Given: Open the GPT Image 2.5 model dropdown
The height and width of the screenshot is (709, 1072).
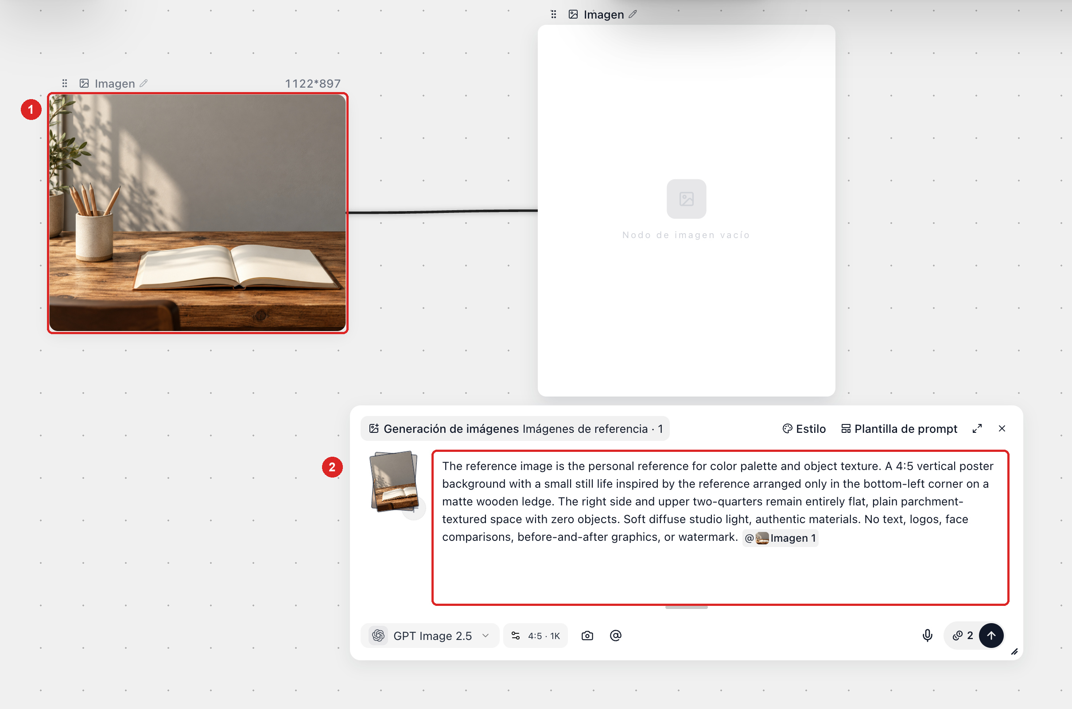Looking at the screenshot, I should [x=430, y=635].
